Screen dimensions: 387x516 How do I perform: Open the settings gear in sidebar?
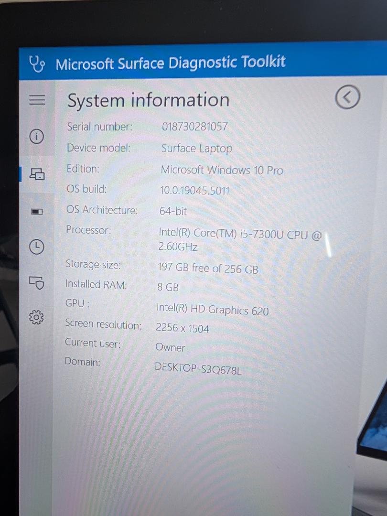36,317
